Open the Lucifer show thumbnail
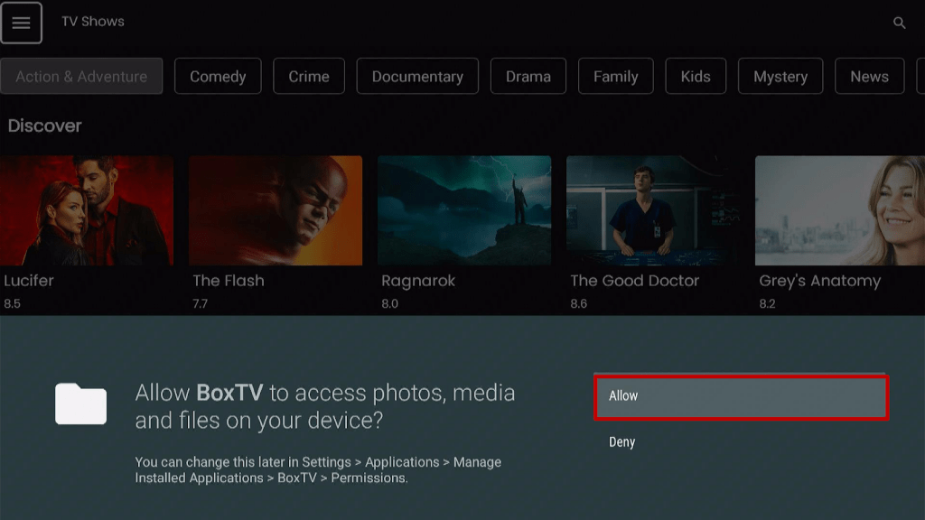This screenshot has width=925, height=520. (87, 210)
